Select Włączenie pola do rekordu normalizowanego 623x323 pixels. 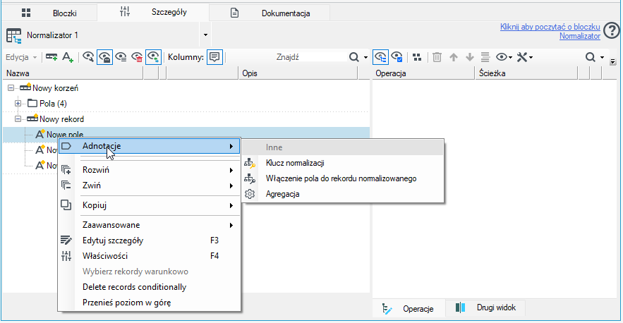point(343,178)
